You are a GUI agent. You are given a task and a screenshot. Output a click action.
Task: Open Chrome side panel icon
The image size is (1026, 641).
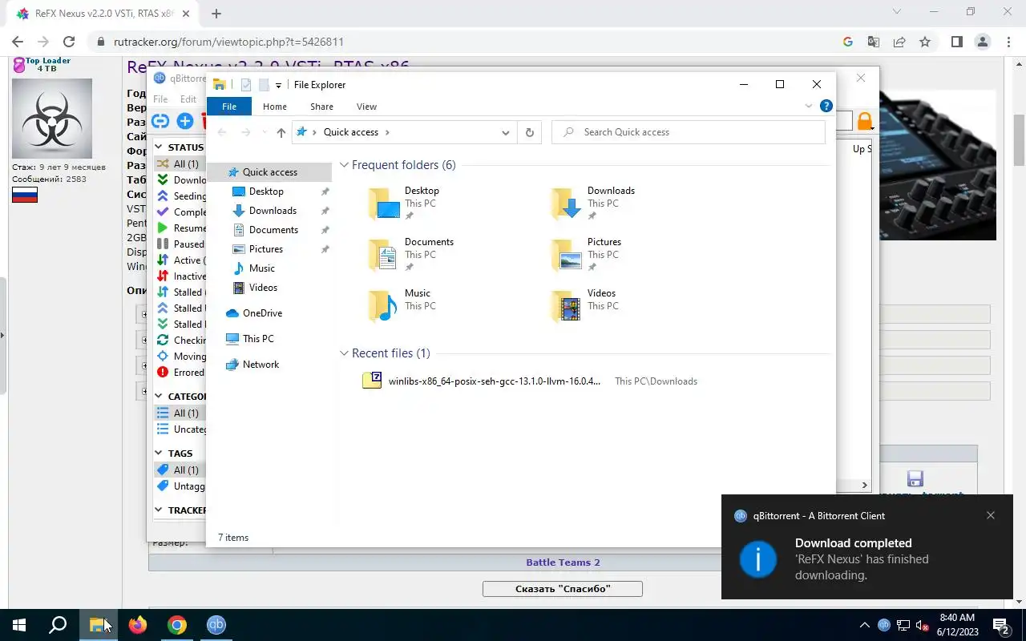tap(956, 42)
